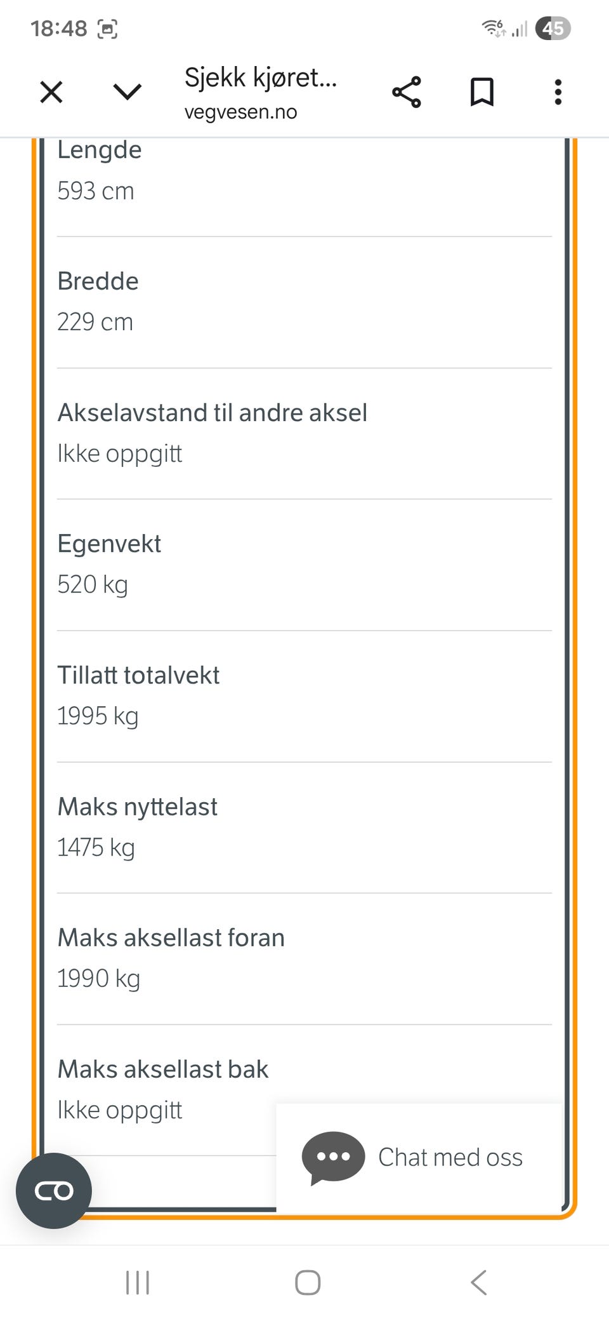Tap the round dark accessibility button bottom-left
Viewport: 609px width, 1321px height.
pos(54,1191)
